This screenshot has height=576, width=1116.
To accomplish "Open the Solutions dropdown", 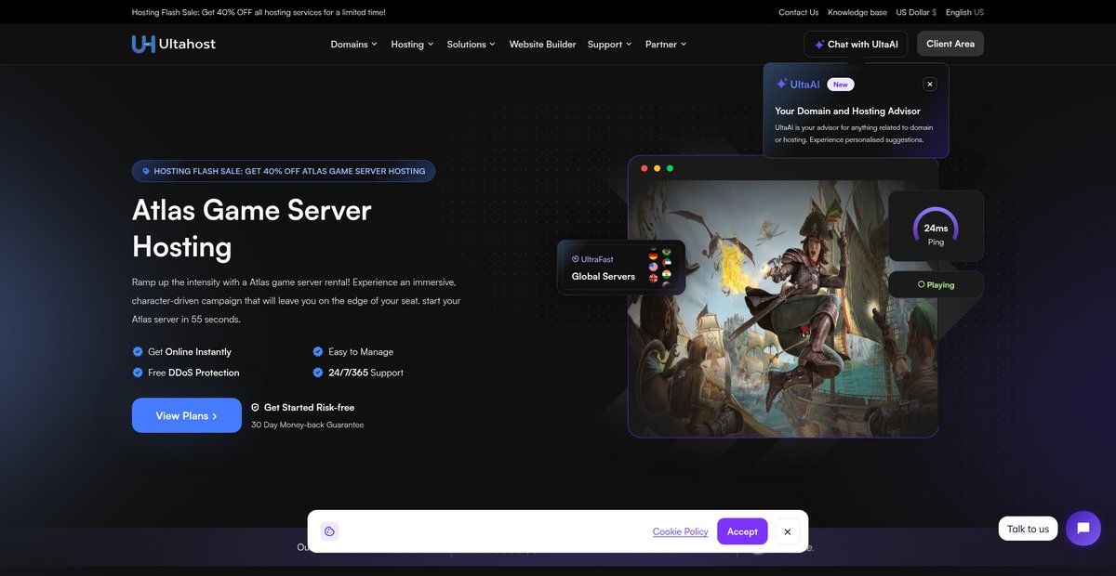I will (471, 44).
